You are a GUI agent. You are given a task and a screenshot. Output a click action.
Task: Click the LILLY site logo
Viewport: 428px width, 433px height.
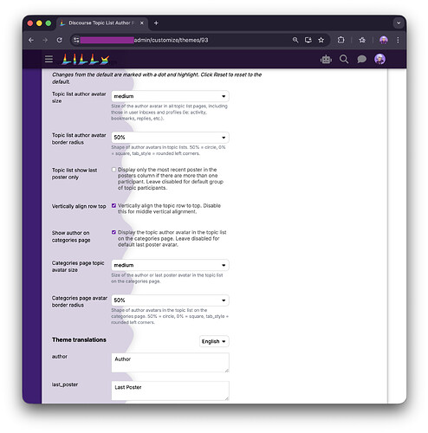[86, 59]
